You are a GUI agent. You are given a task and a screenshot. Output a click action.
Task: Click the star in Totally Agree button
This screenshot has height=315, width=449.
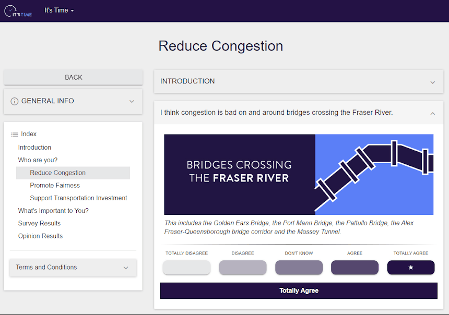(411, 268)
